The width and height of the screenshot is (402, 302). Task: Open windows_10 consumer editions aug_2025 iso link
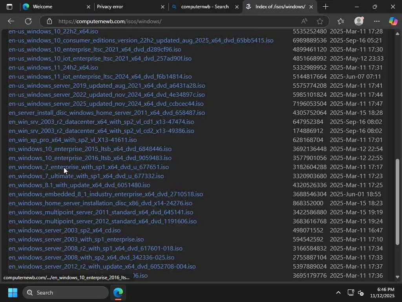(141, 41)
